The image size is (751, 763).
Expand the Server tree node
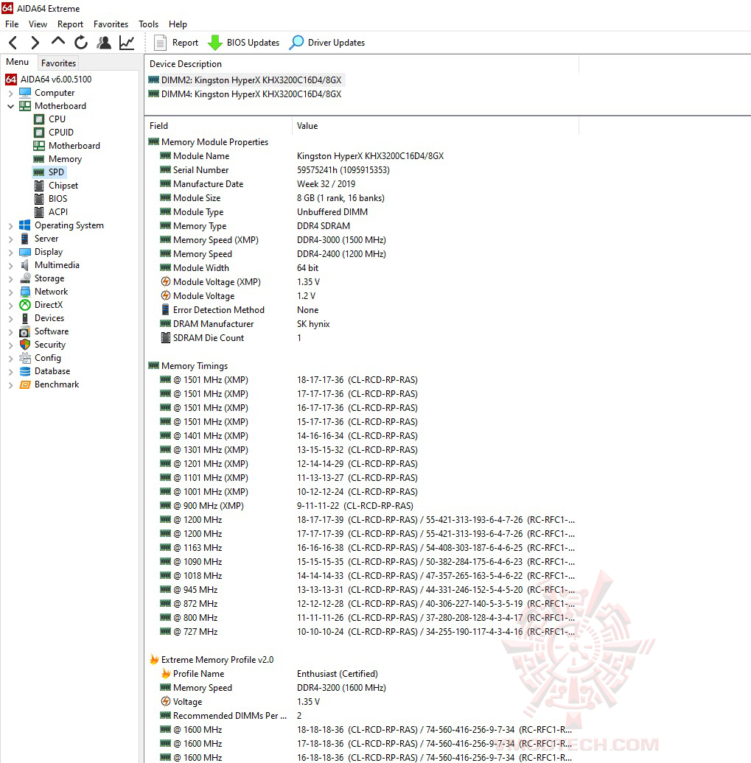[x=11, y=239]
